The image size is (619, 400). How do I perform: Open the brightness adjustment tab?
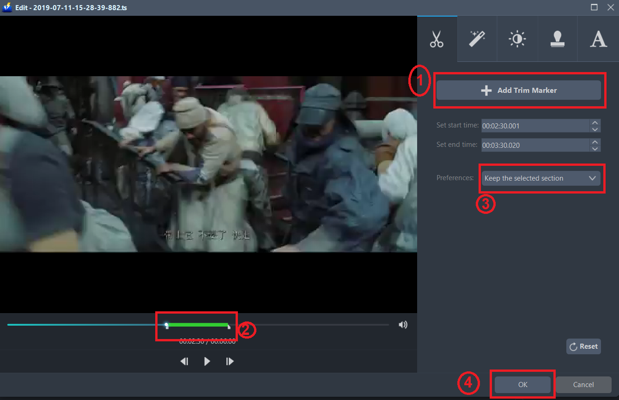pos(517,39)
